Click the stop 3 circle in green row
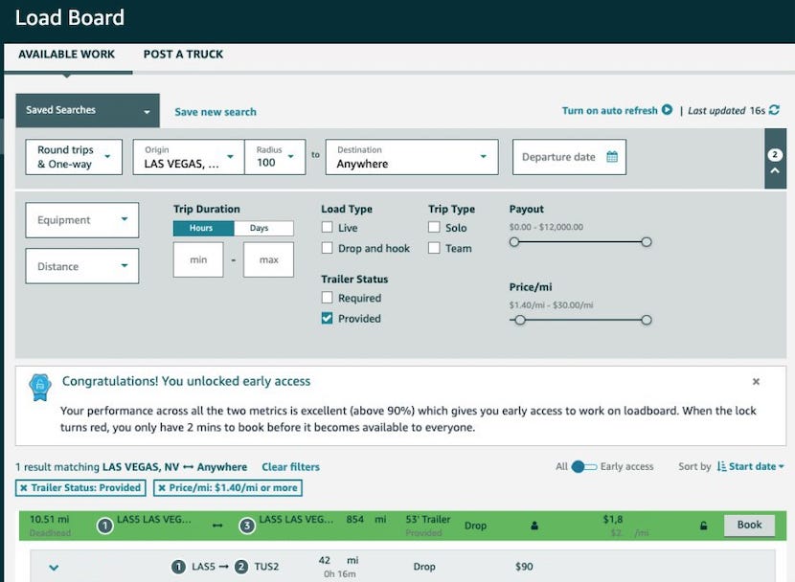The height and width of the screenshot is (582, 795). [x=247, y=526]
